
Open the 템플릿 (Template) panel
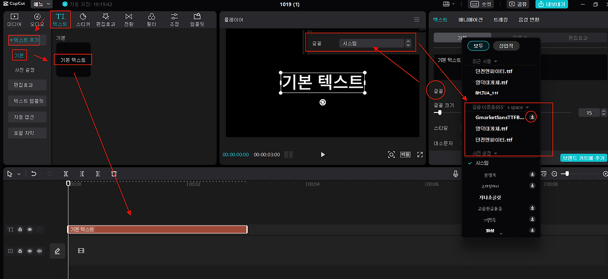pyautogui.click(x=197, y=19)
